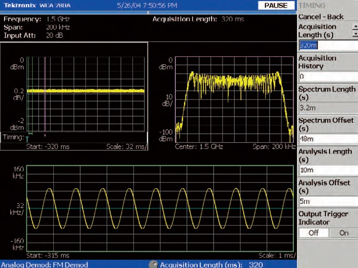
Task: Turn Output Trigger Indicator Off
Action: point(313,233)
